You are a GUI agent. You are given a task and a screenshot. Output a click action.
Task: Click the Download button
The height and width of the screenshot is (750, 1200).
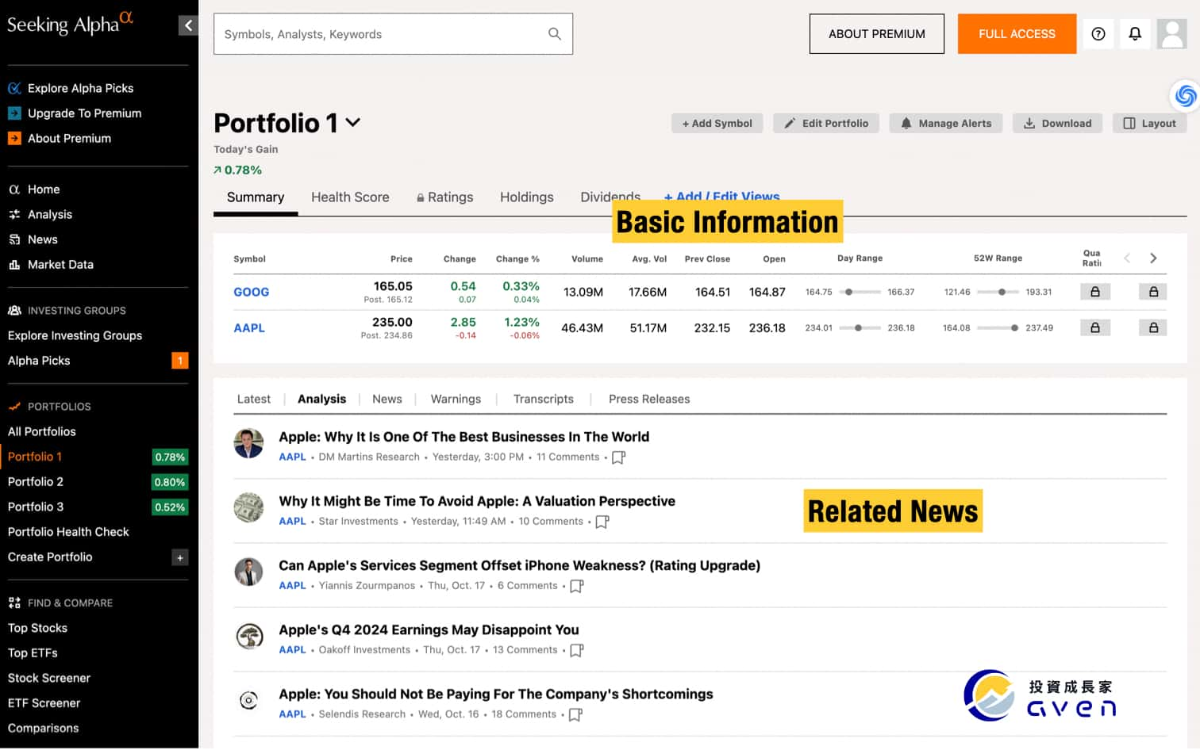pos(1057,124)
